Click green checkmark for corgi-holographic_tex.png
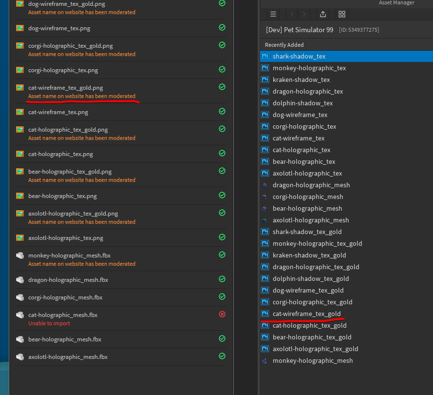 pyautogui.click(x=222, y=69)
